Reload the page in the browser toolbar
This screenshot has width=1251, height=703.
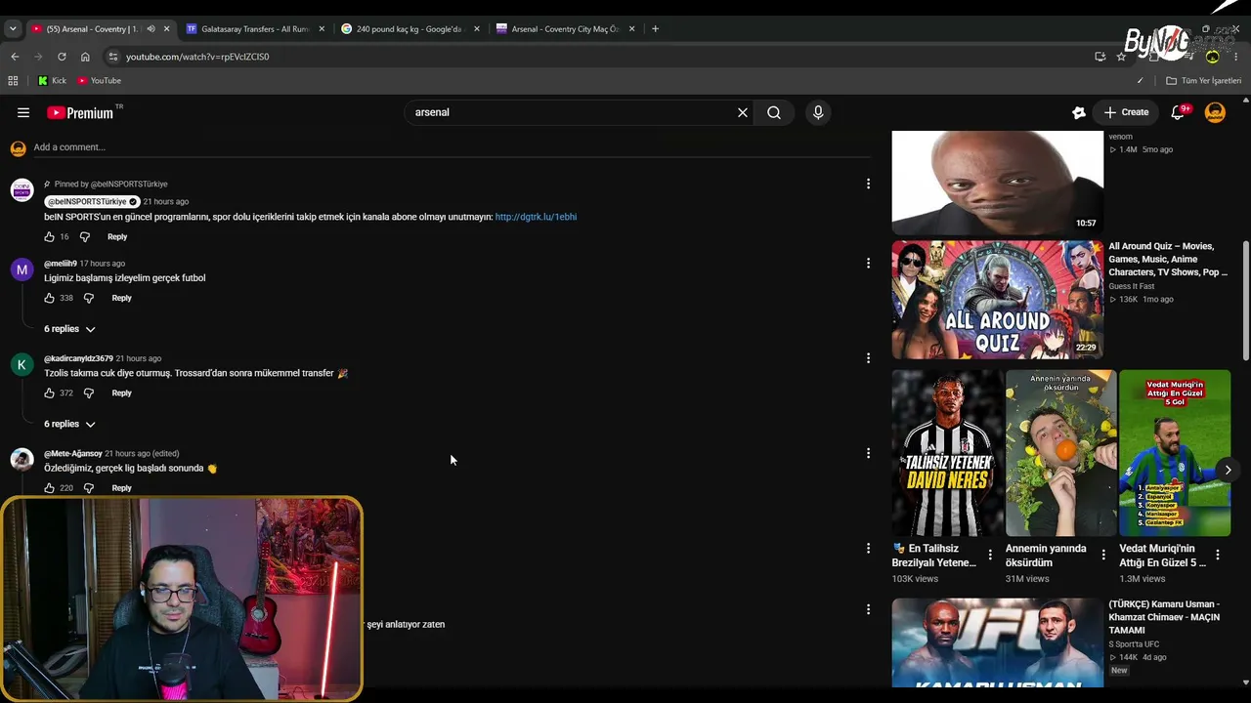(x=62, y=57)
